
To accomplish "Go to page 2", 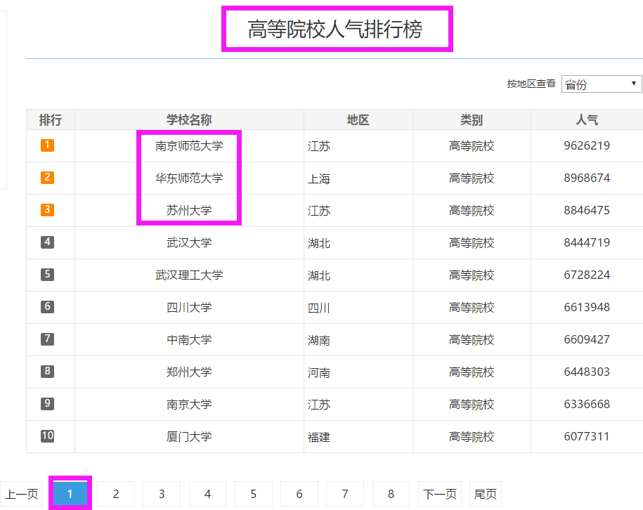I will coord(116,494).
